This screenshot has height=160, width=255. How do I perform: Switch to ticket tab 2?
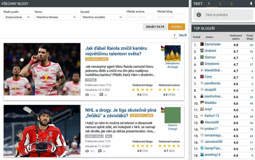click(220, 4)
